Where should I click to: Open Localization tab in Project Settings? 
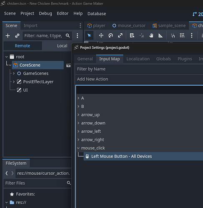coord(138,59)
